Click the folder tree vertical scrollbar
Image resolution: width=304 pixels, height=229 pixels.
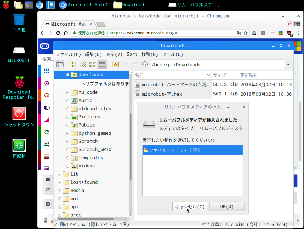click(x=130, y=147)
